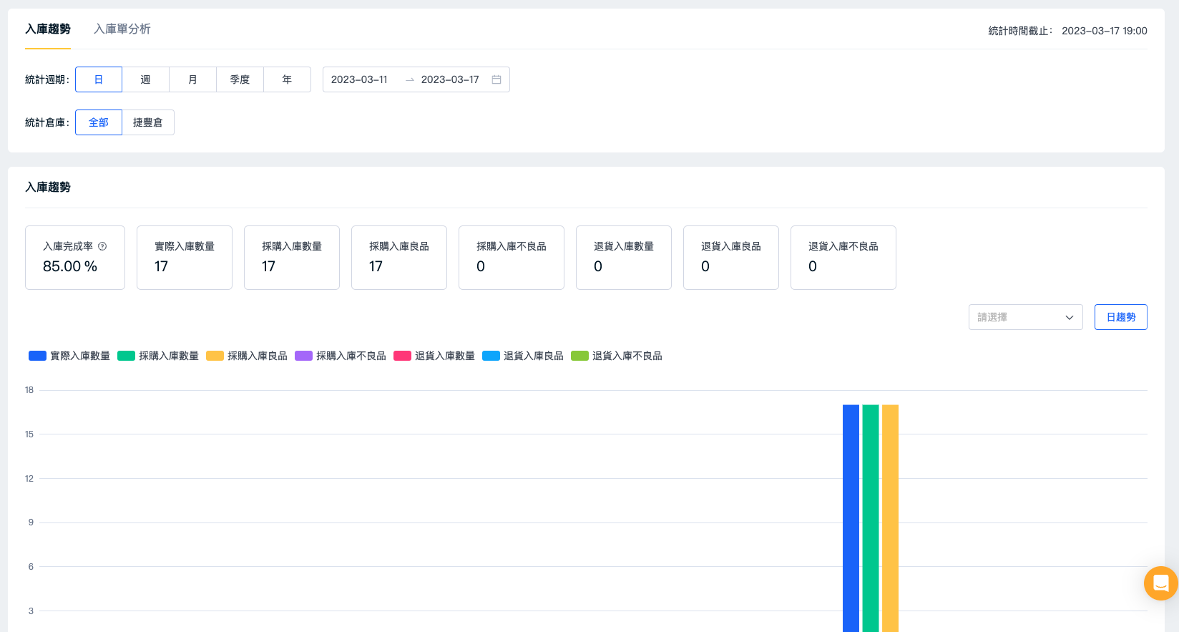
Task: Open the orange chat support bubble
Action: pyautogui.click(x=1161, y=583)
